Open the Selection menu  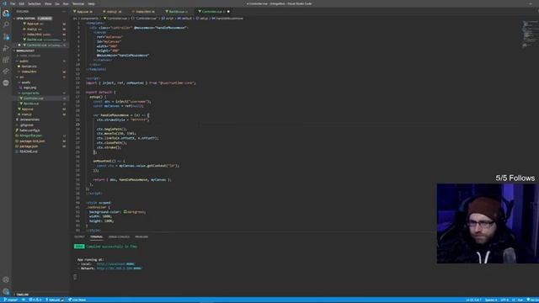point(34,3)
